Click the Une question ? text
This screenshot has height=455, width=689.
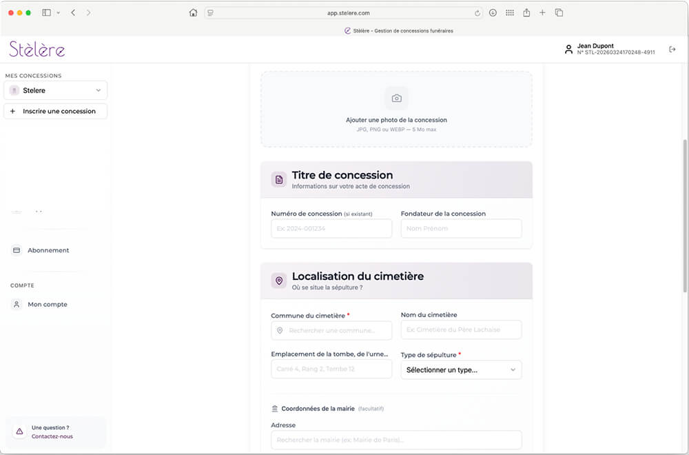[50, 427]
